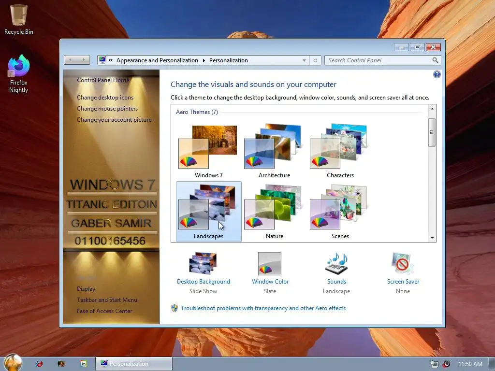Click the Desktop Background link text
The image size is (495, 371).
204,282
